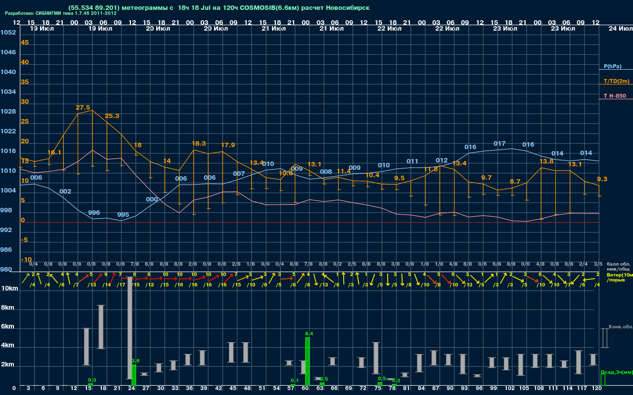
Task: Click the СИБНИГМИ developer credit line
Action: [61, 13]
